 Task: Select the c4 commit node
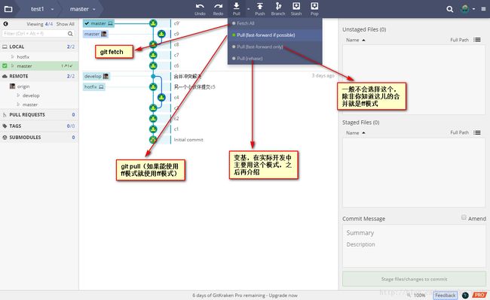161,97
